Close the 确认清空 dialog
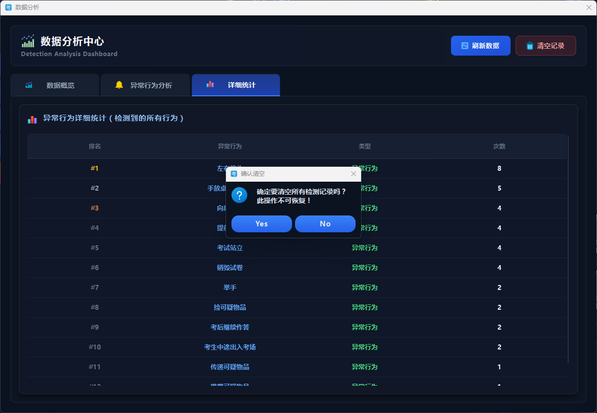Viewport: 597px width, 413px height. [x=354, y=174]
